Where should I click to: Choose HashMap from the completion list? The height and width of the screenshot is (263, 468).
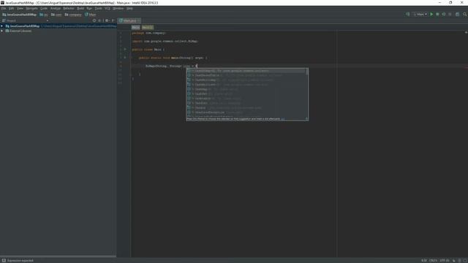pos(246,89)
